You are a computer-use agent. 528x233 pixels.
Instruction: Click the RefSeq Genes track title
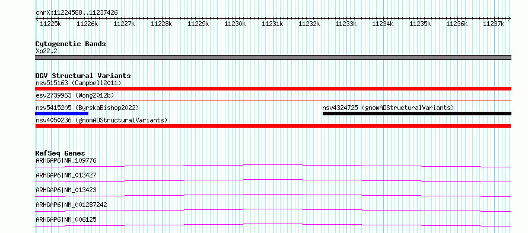60,153
